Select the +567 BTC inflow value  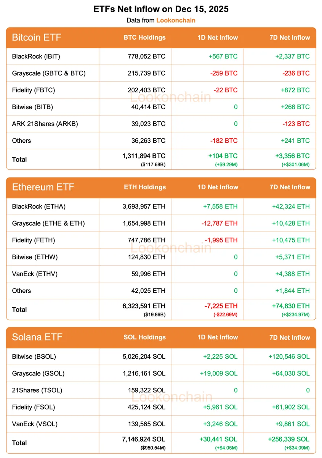pos(223,56)
